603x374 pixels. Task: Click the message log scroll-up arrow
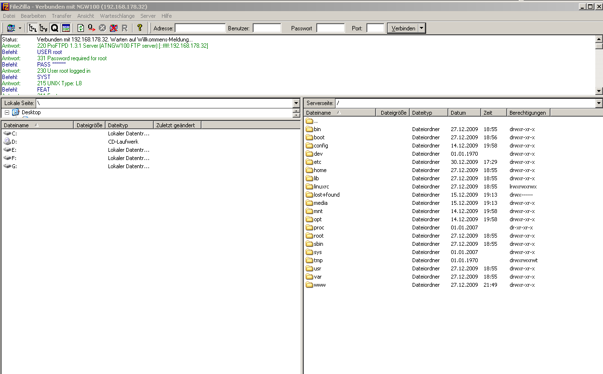click(x=599, y=39)
